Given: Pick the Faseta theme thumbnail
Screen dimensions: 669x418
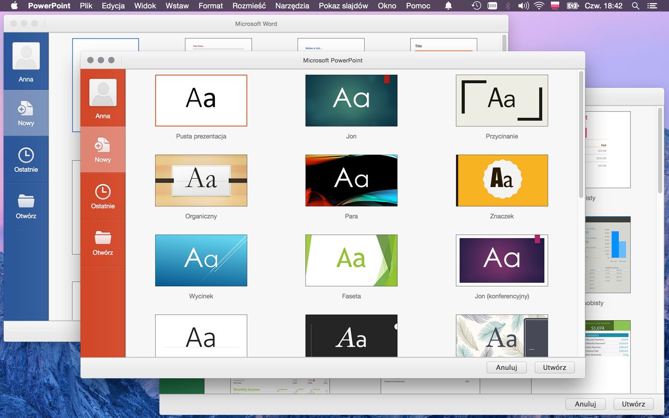Looking at the screenshot, I should click(351, 260).
